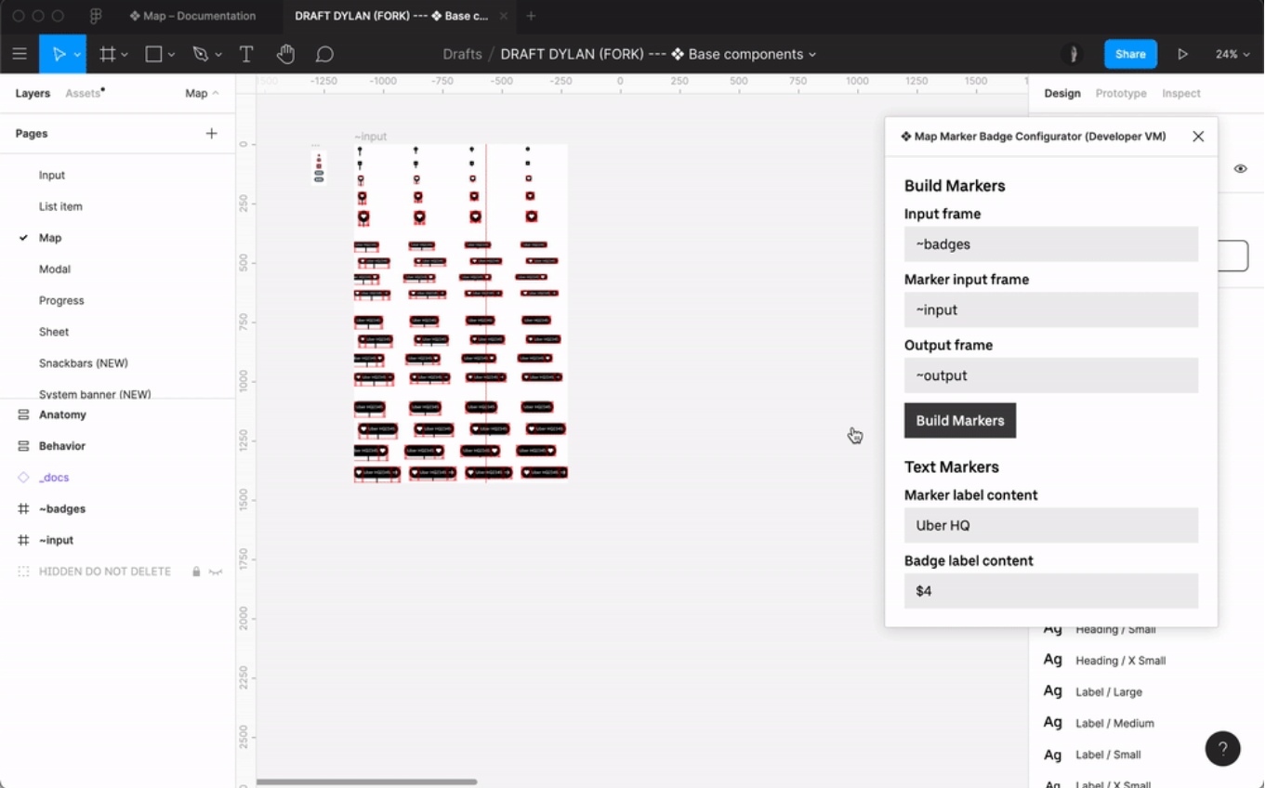This screenshot has height=788, width=1266.
Task: Click the Present play icon
Action: [x=1182, y=54]
